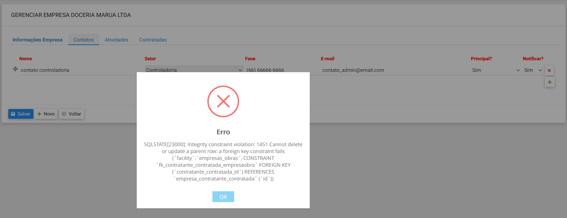Viewport: 567px width, 218px height.
Task: Go back using the Voltar button
Action: pos(72,114)
